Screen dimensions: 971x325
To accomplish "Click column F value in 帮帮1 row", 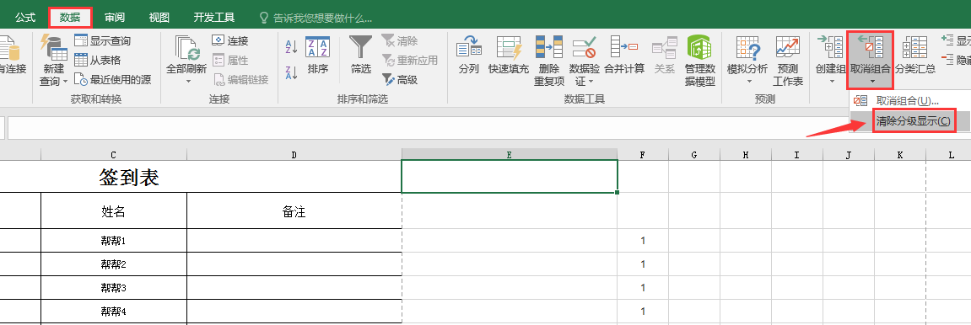I will pos(643,240).
